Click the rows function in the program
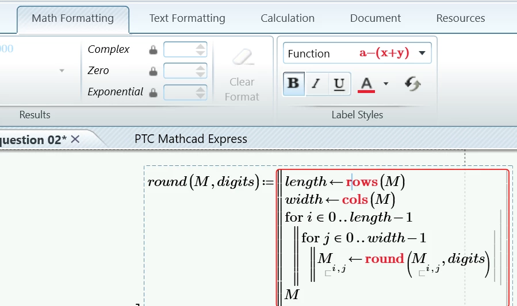Screen dimensions: 517x306 362,181
